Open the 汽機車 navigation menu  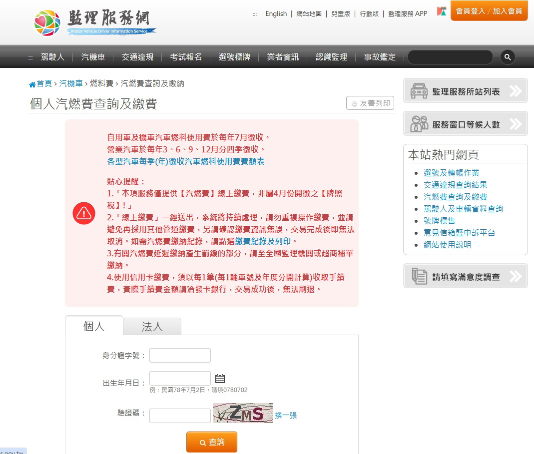coord(93,57)
